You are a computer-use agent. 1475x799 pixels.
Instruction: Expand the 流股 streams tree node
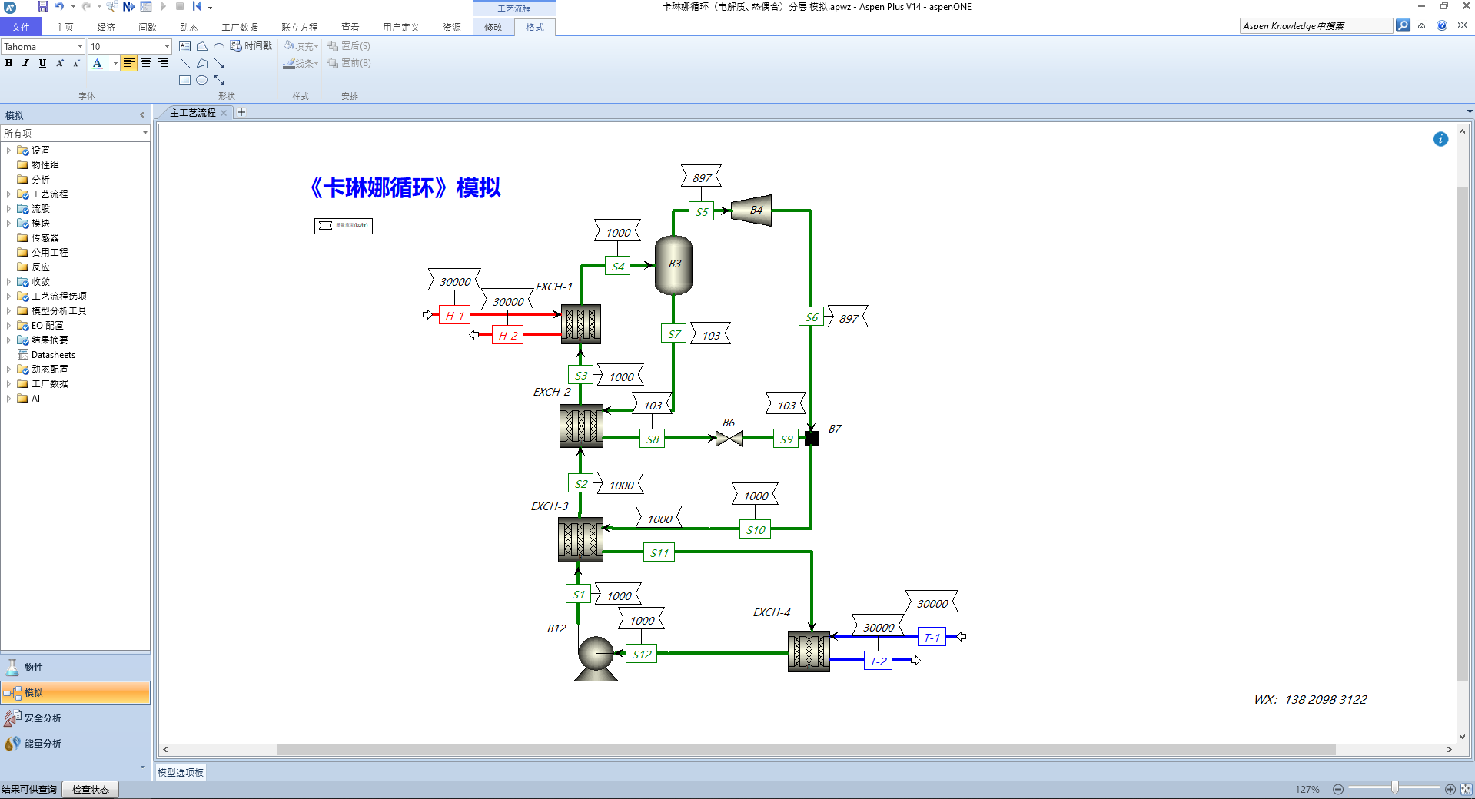pyautogui.click(x=8, y=209)
